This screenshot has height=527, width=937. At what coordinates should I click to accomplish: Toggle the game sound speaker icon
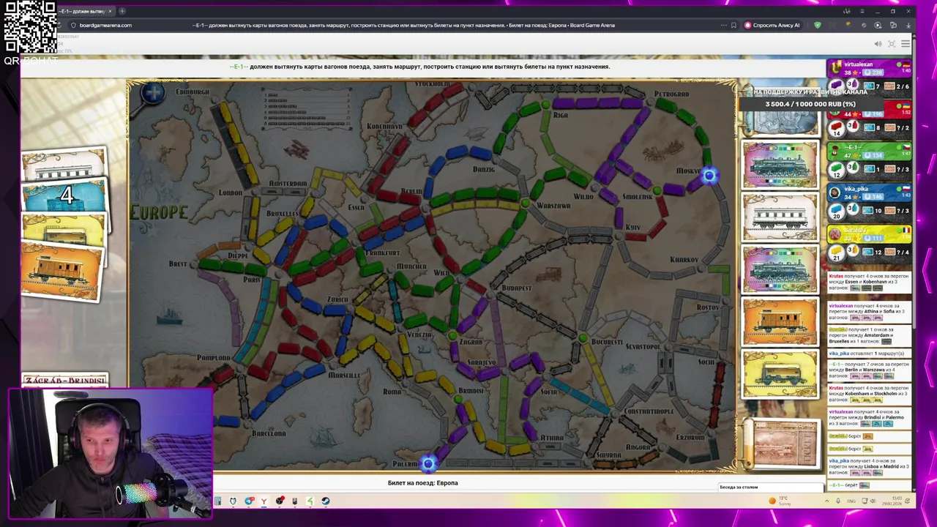pos(878,44)
